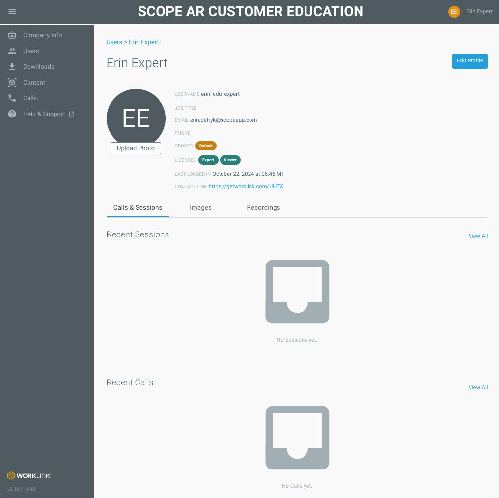Click the Edit Profile button
Image resolution: width=499 pixels, height=498 pixels.
point(470,61)
